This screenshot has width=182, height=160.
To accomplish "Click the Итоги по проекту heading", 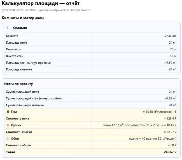I will point(18,84).
